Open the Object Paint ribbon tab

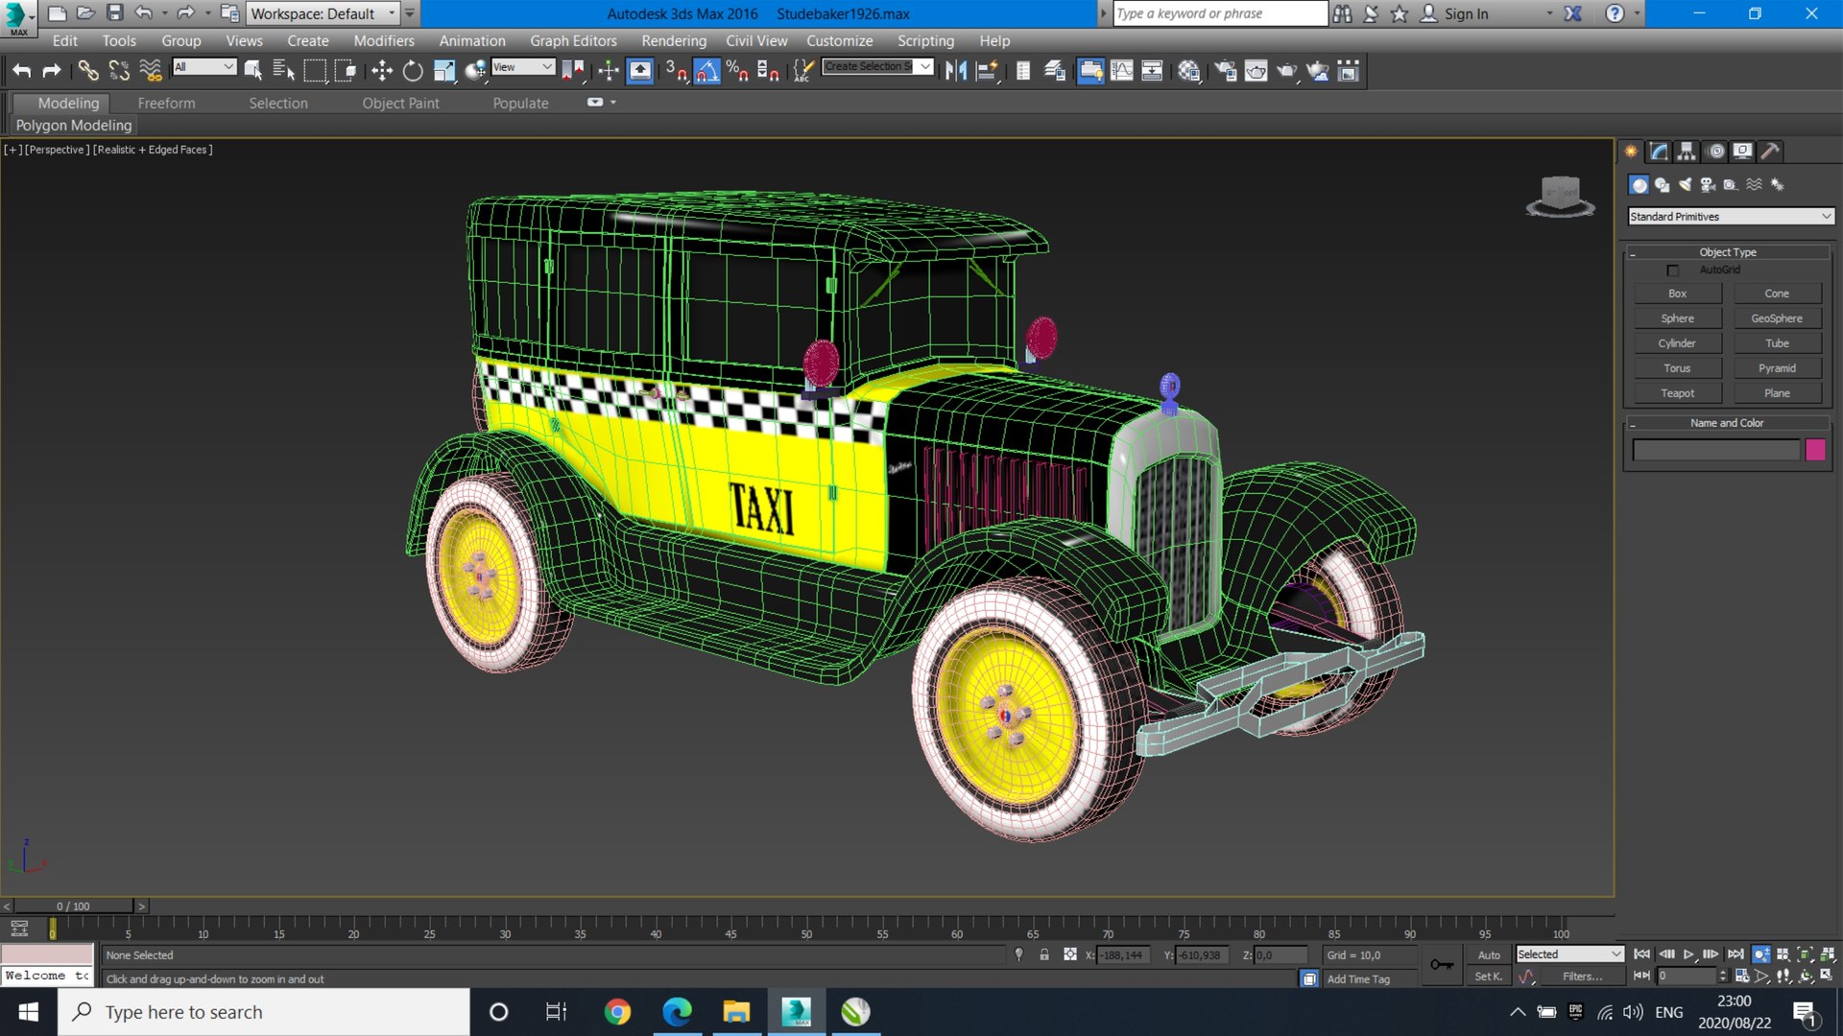point(400,104)
